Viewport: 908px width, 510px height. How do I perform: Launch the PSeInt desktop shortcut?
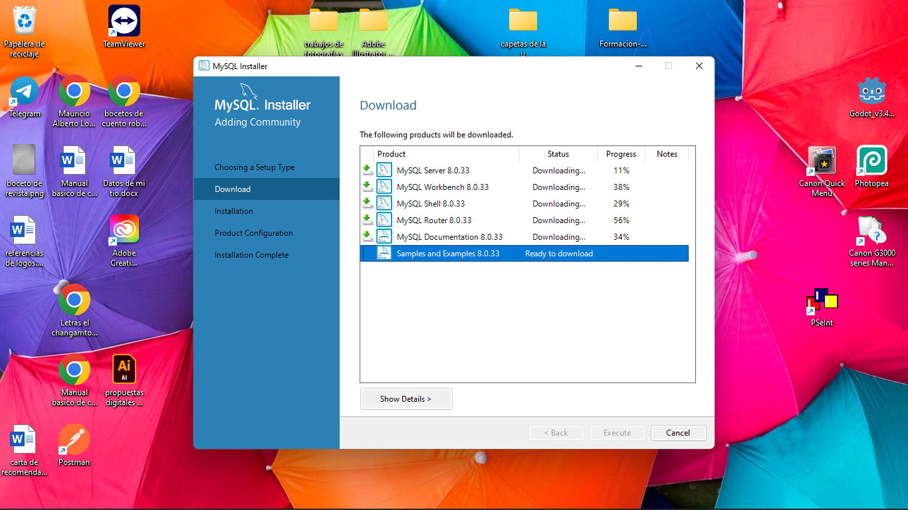822,307
